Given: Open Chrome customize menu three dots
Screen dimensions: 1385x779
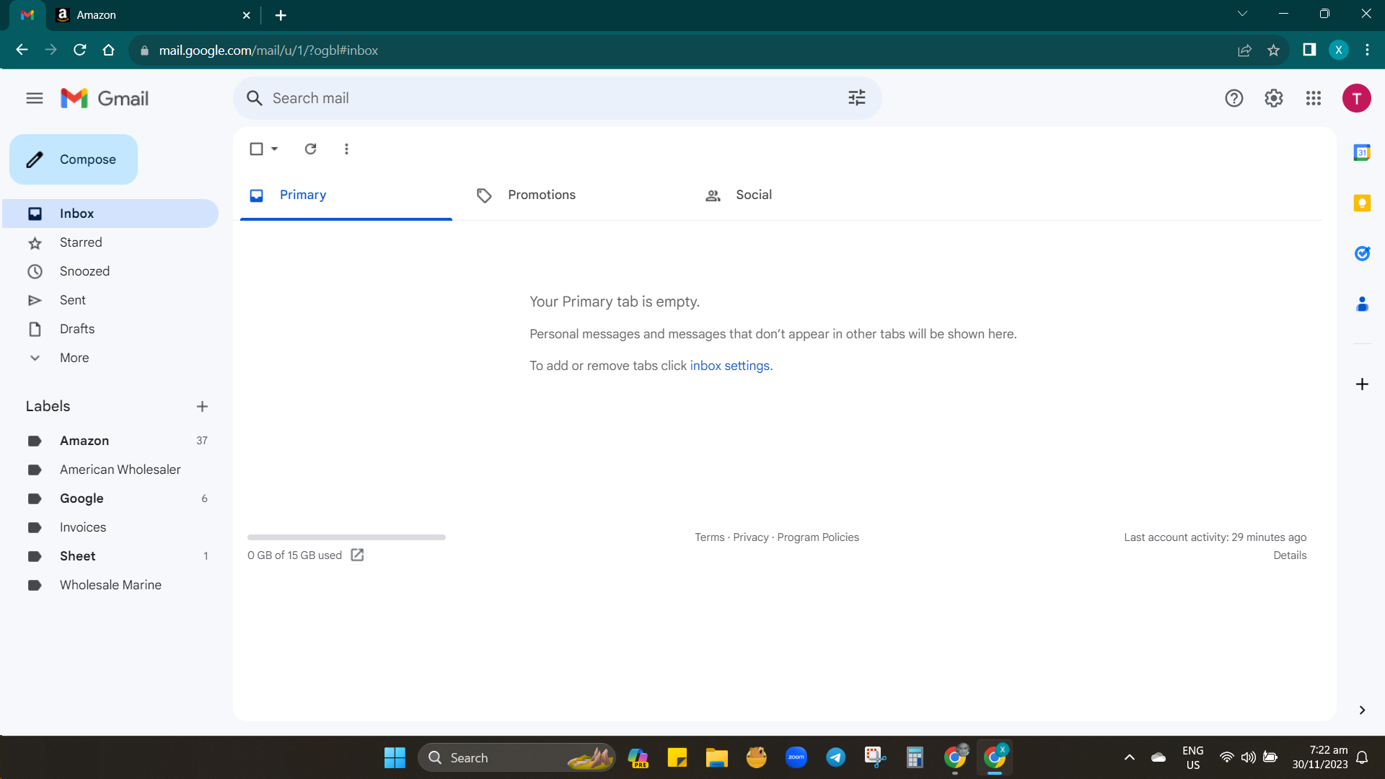Looking at the screenshot, I should tap(1367, 50).
